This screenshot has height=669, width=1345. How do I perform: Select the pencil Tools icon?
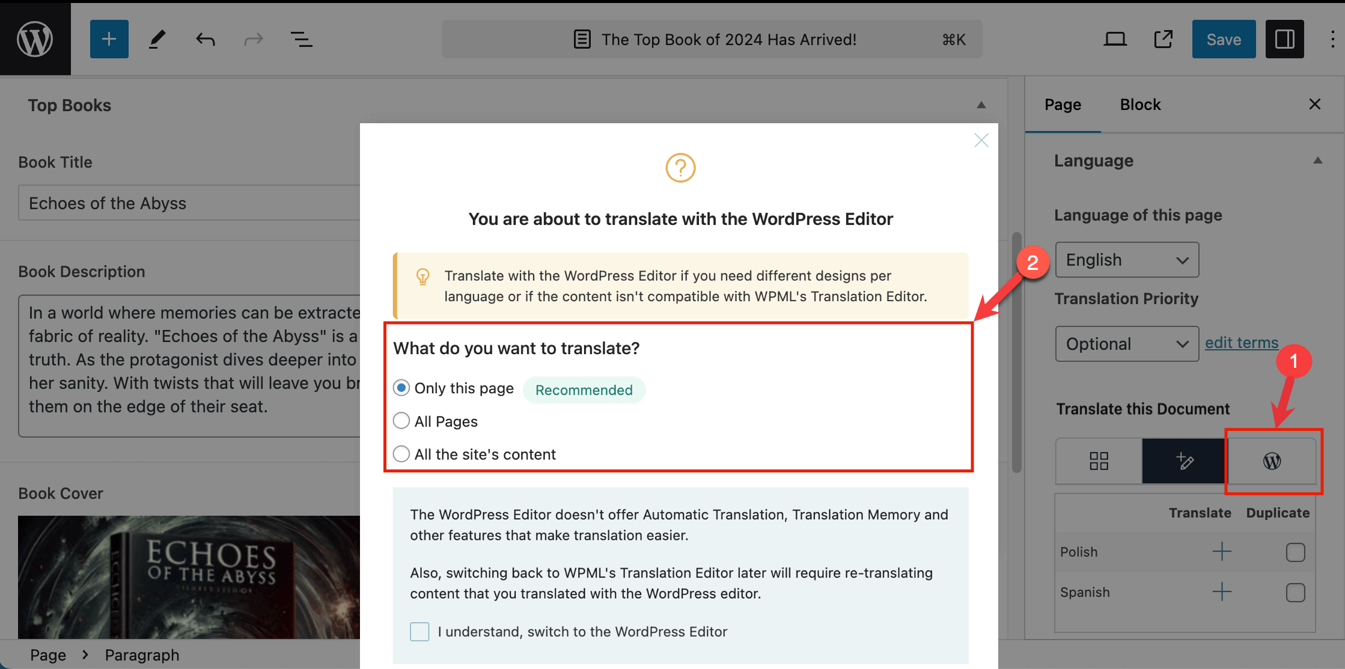[x=157, y=39]
